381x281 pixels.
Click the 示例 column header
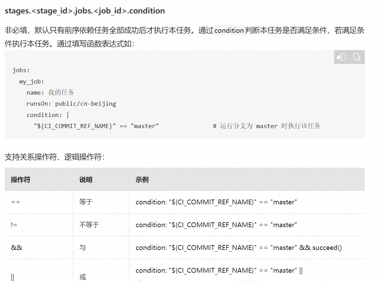click(x=142, y=180)
